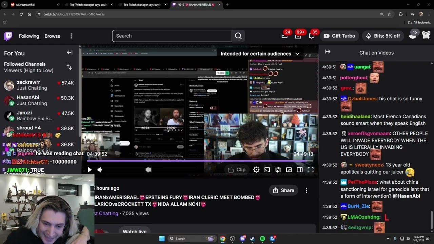The image size is (434, 244).
Task: Open the Twitch home logo
Action: click(x=8, y=36)
